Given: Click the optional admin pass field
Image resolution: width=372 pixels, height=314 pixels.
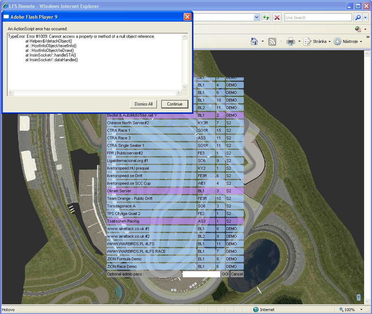Looking at the screenshot, I should 201,274.
